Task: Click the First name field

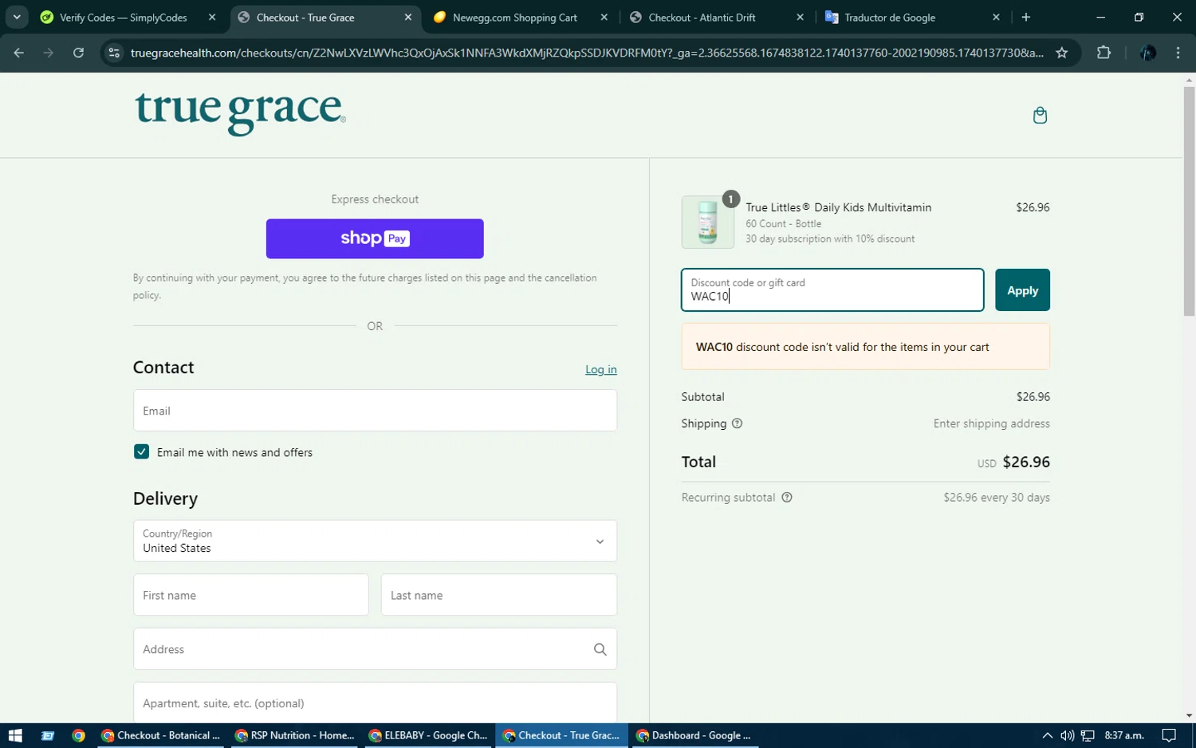Action: pyautogui.click(x=251, y=595)
